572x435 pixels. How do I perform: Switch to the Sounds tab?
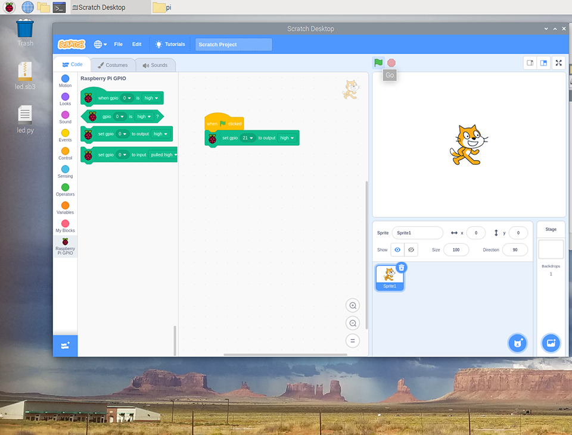tap(155, 65)
